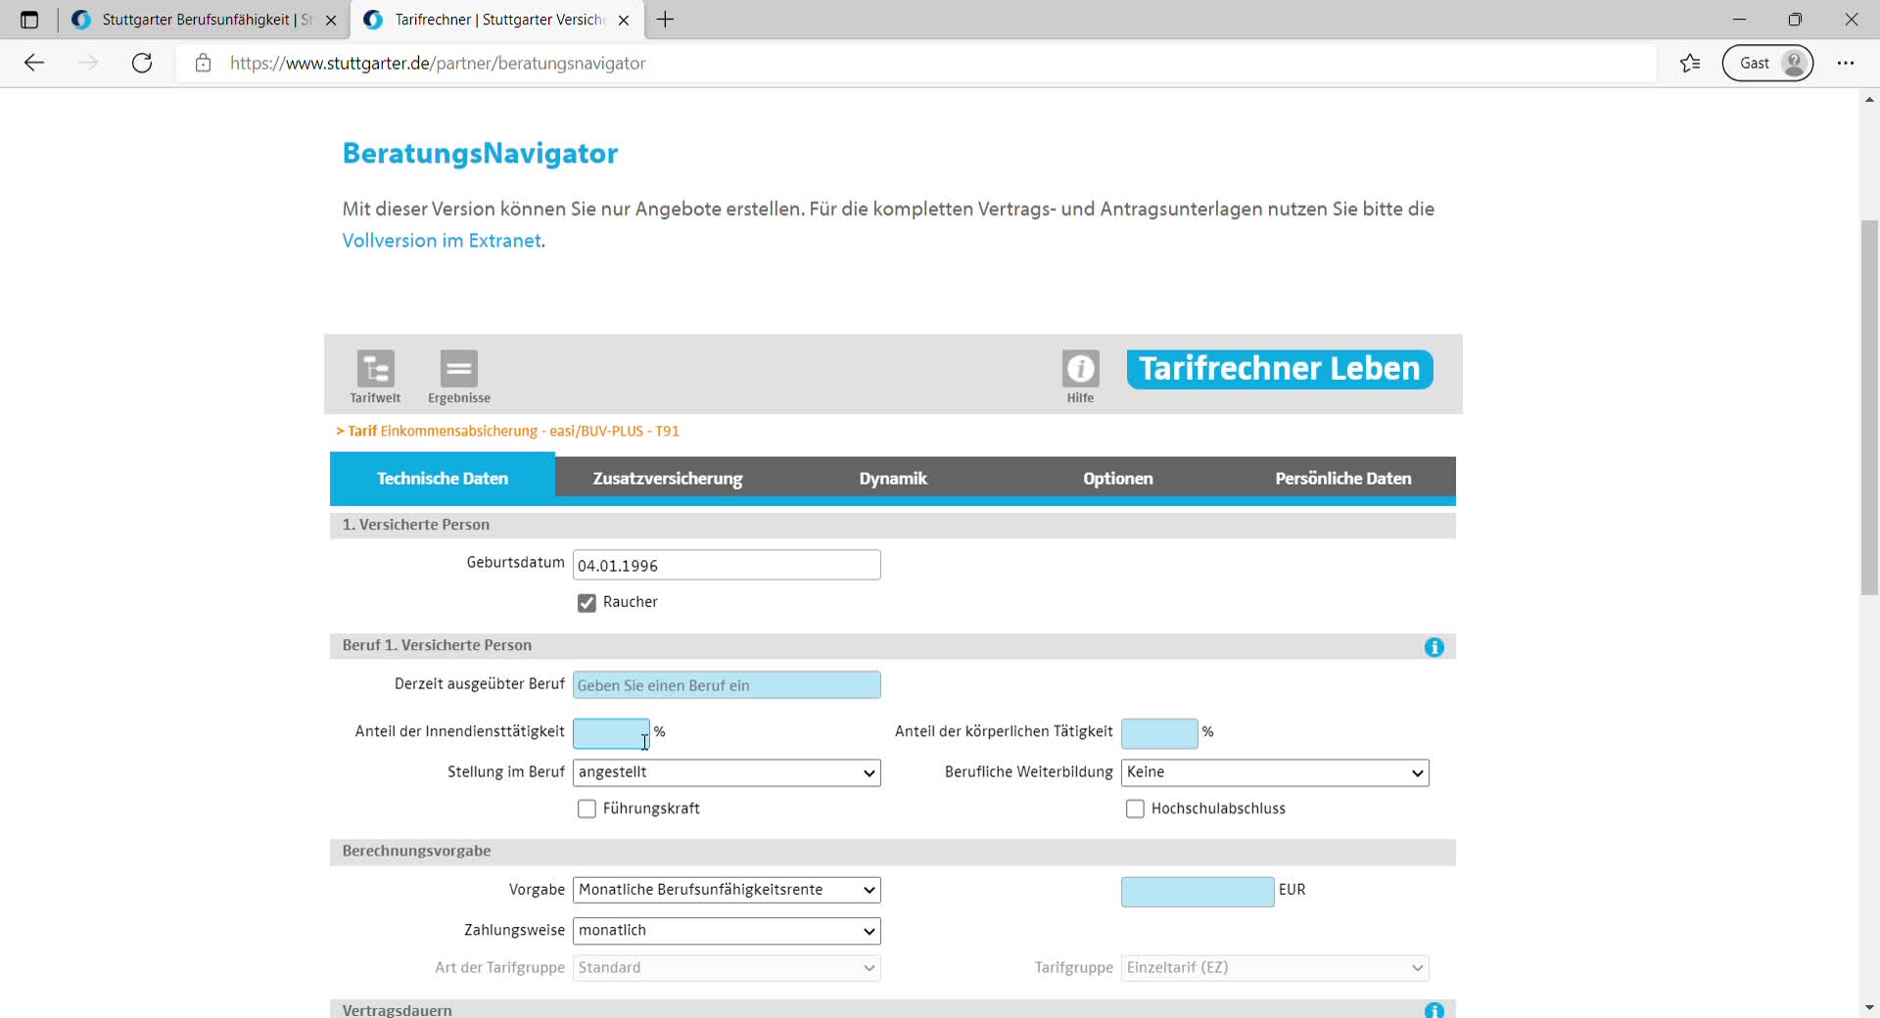Screen dimensions: 1880x1018
Task: Open the Ergebnisse icon
Action: tap(458, 369)
